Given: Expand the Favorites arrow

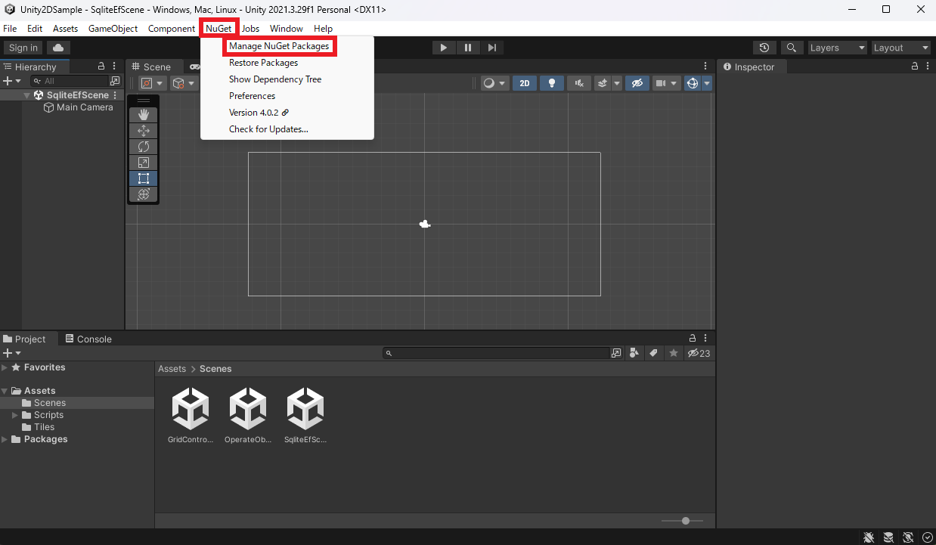Looking at the screenshot, I should pyautogui.click(x=5, y=367).
